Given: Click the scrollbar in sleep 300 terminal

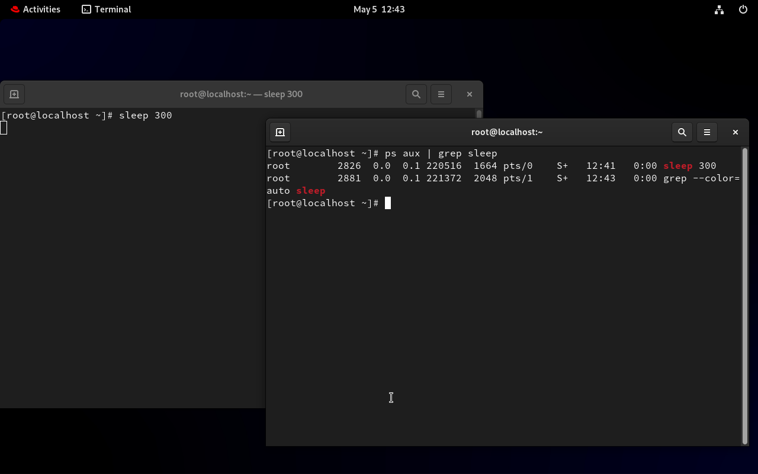Looking at the screenshot, I should (479, 114).
